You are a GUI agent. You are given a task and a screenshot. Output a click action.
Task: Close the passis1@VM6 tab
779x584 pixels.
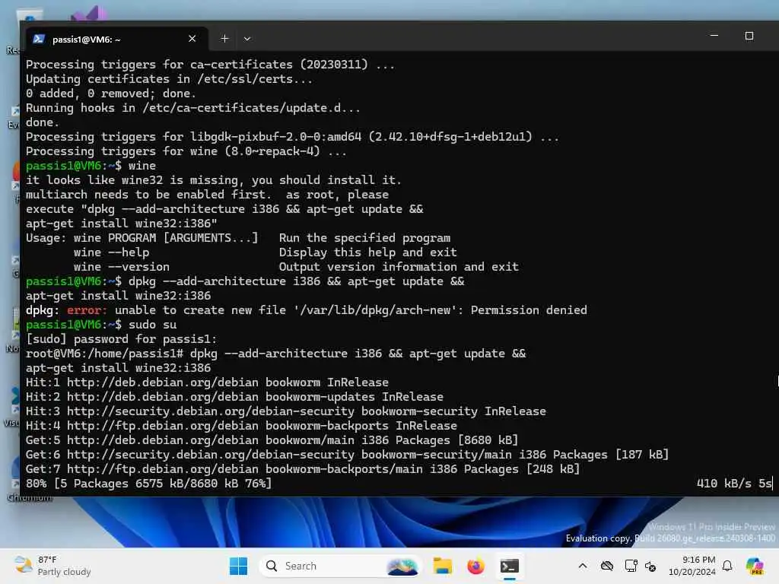[x=192, y=39]
